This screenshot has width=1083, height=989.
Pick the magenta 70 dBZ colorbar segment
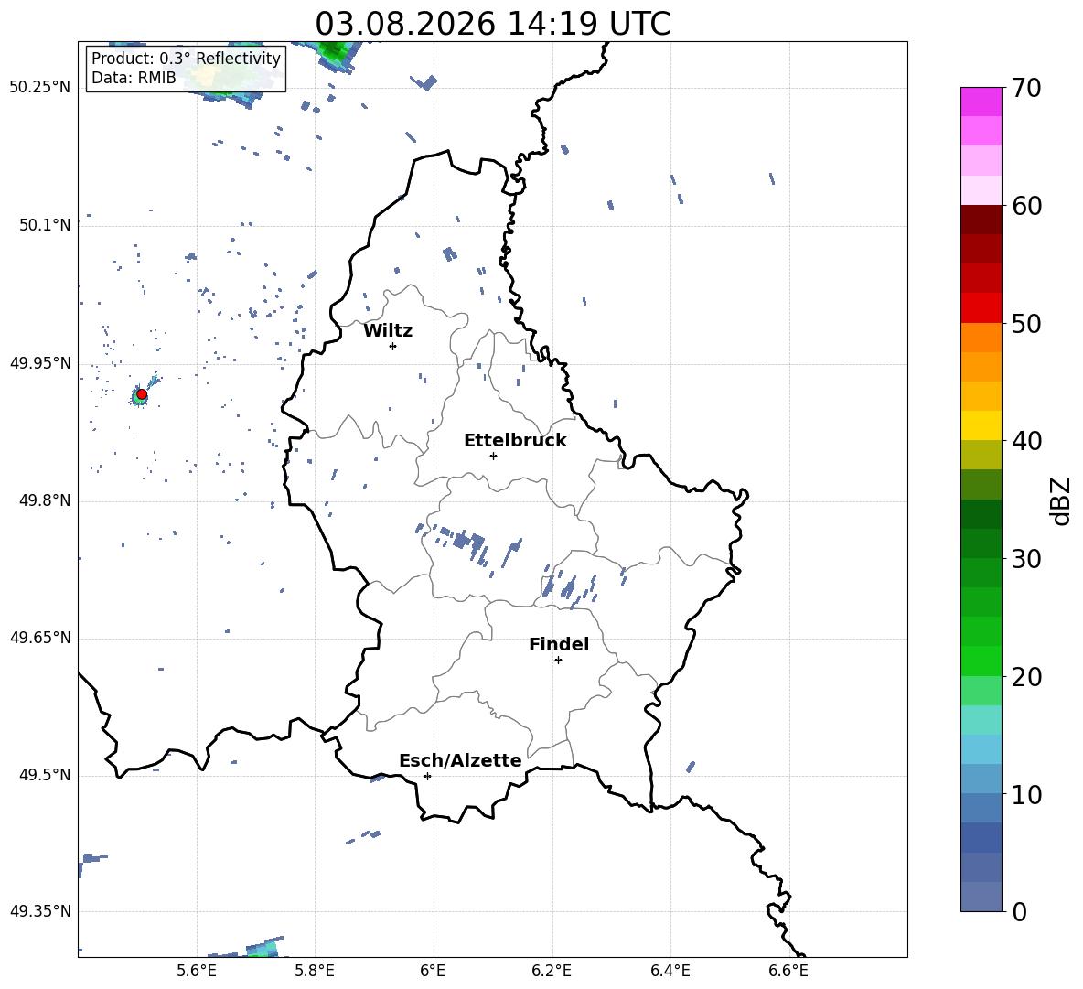981,102
